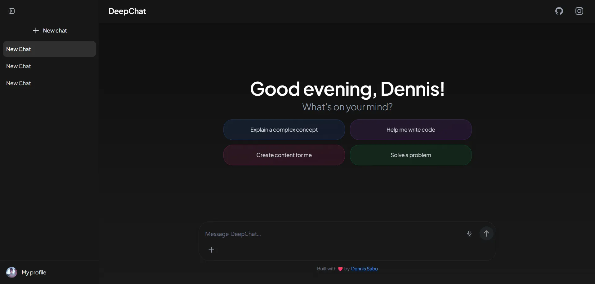Select "Help me write code"
595x284 pixels.
(410, 129)
